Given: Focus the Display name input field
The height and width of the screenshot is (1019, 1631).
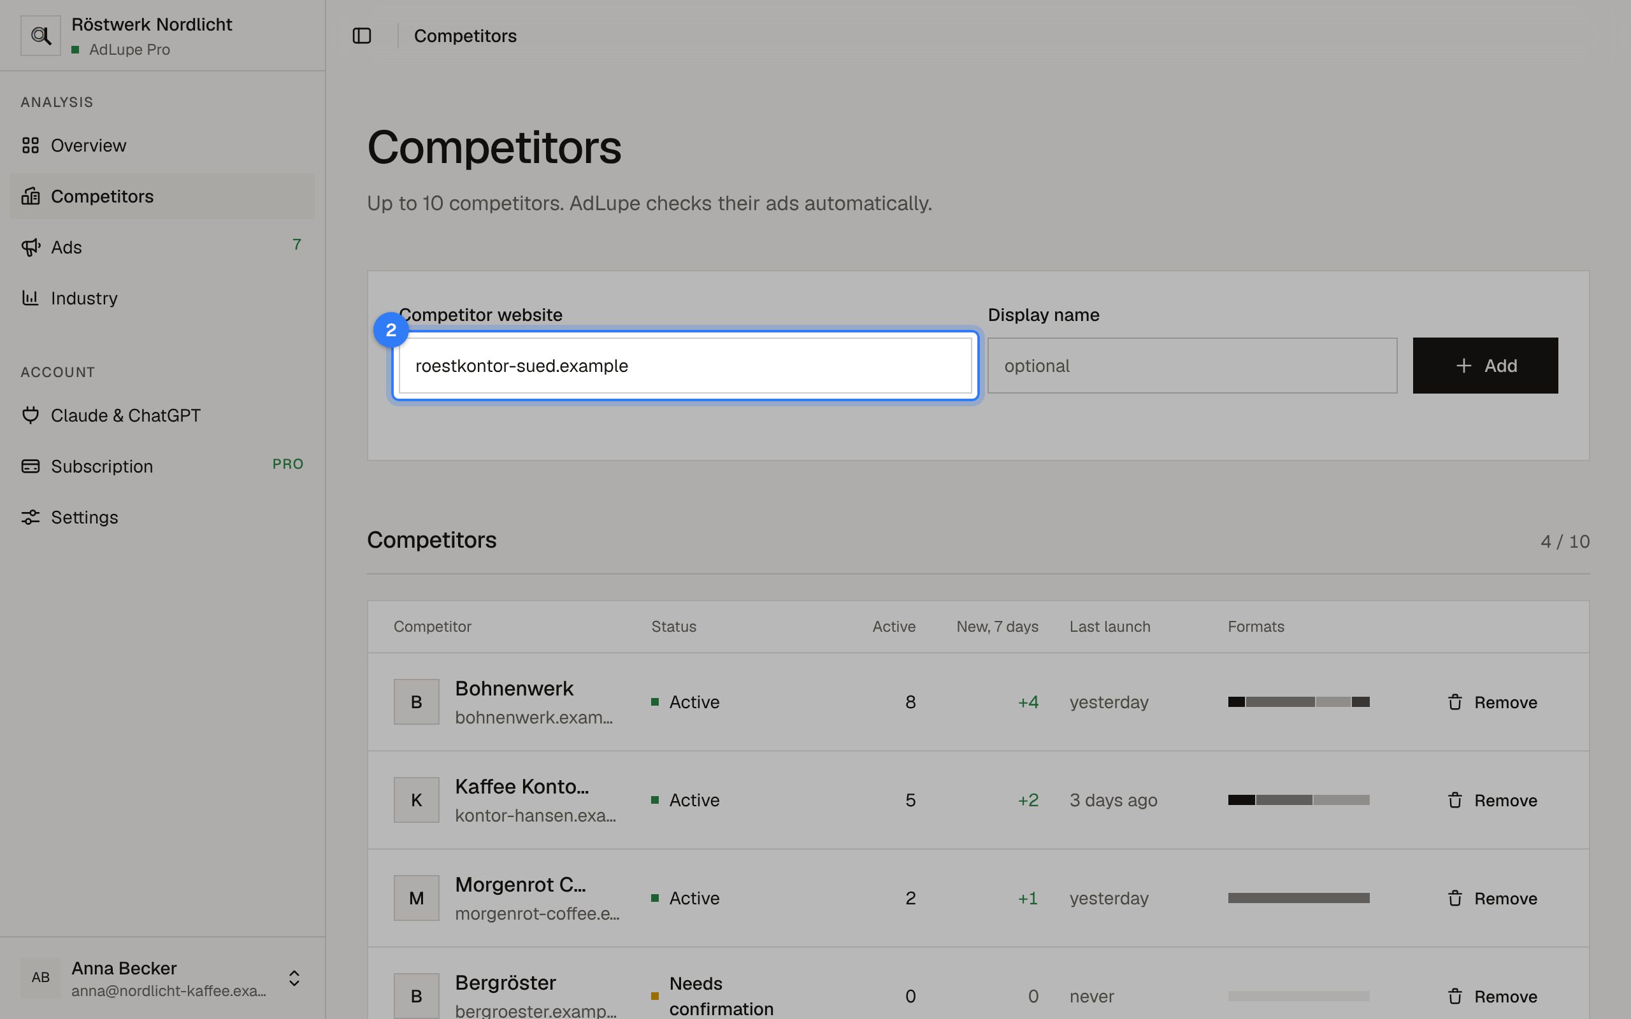Looking at the screenshot, I should pyautogui.click(x=1192, y=366).
